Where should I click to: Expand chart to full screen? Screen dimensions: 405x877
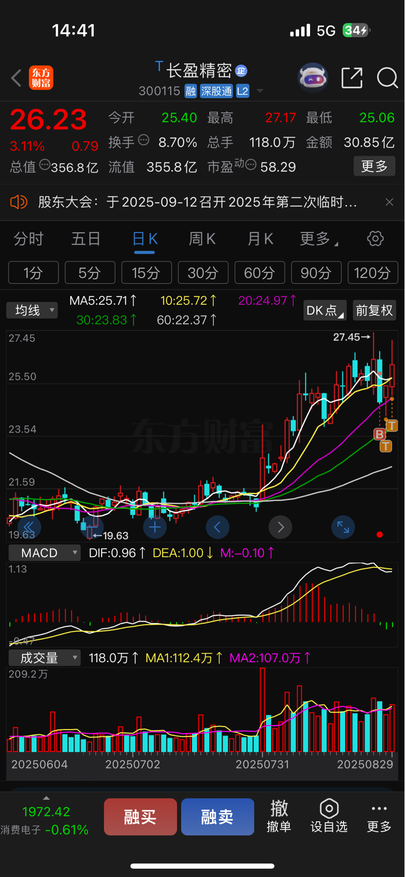pos(343,527)
